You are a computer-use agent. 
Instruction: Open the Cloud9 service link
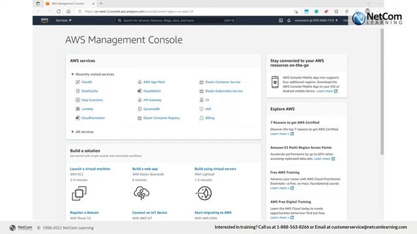click(87, 82)
